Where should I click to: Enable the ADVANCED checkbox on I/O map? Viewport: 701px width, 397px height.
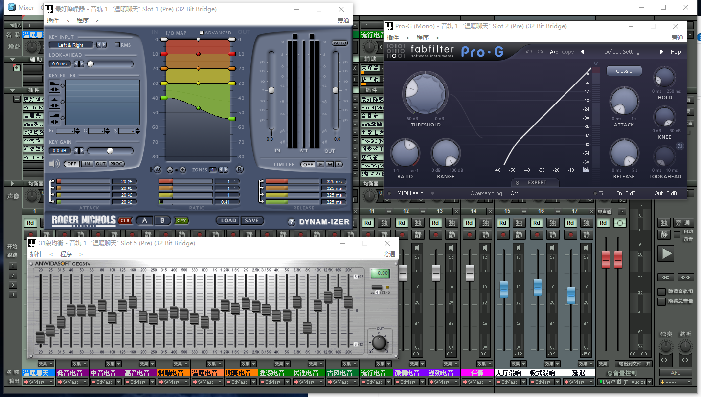coord(202,33)
